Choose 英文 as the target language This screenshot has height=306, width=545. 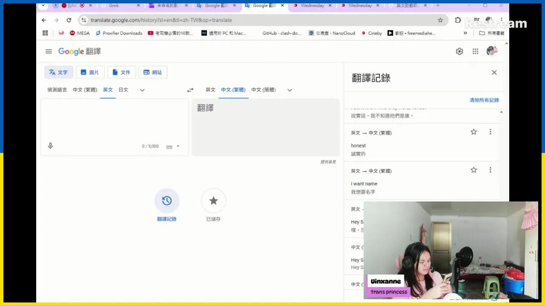pos(210,90)
